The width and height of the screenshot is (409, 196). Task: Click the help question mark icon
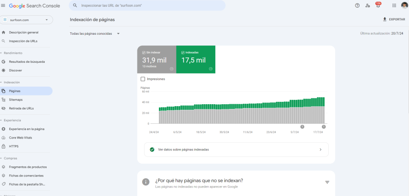pyautogui.click(x=357, y=6)
